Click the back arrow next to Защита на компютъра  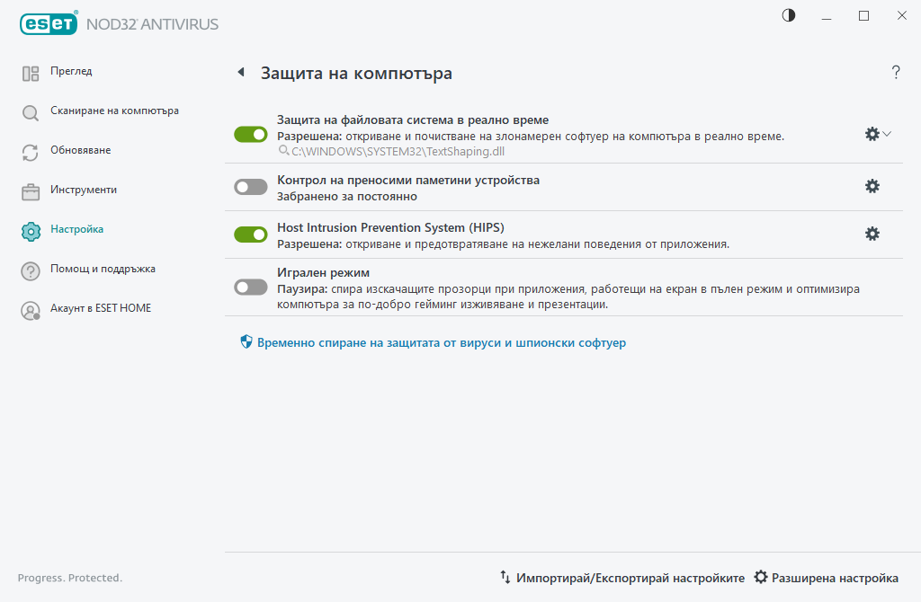pos(240,73)
